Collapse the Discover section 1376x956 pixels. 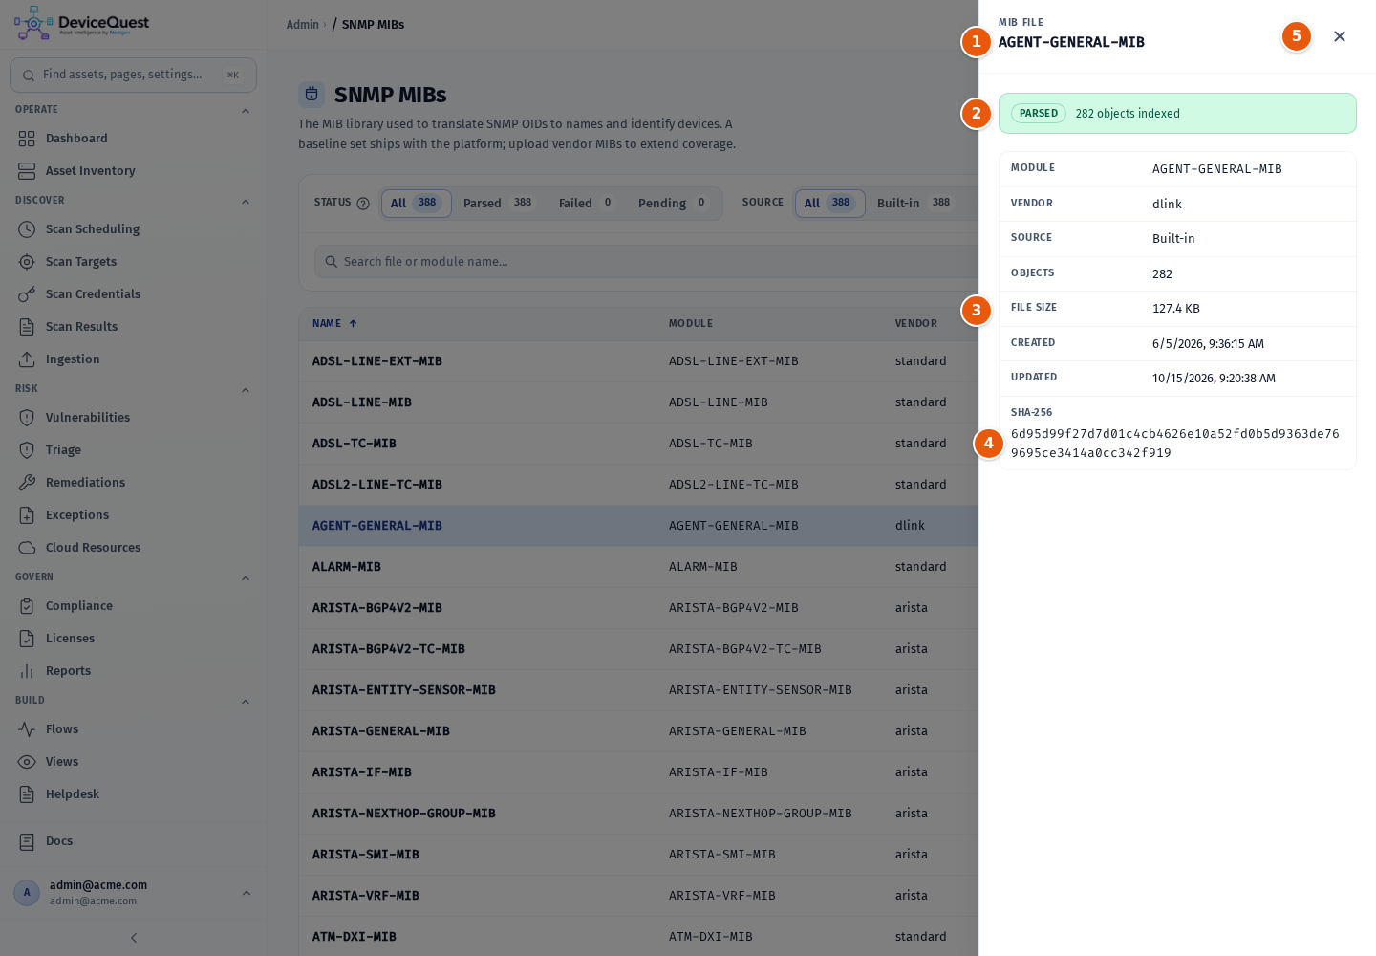246,202
